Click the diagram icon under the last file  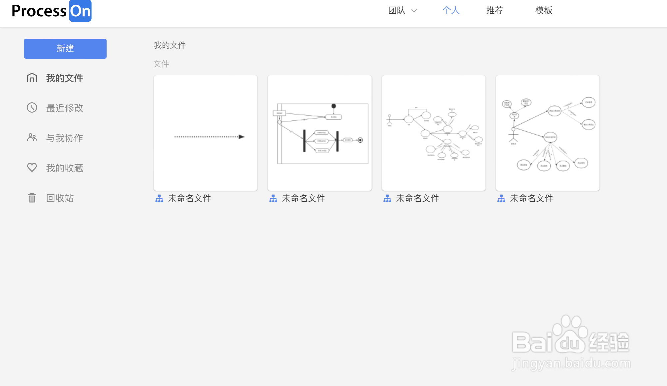(501, 199)
